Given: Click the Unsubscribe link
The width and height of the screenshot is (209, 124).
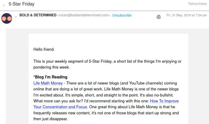Looking at the screenshot, I should coord(122,15).
